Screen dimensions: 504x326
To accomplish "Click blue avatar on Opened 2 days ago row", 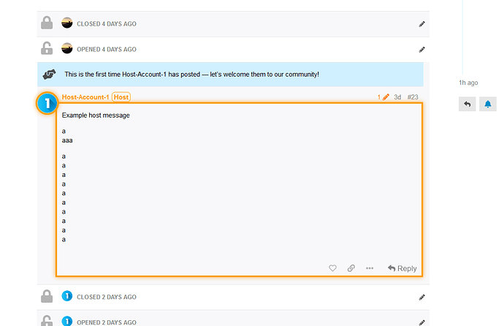I will click(x=67, y=321).
